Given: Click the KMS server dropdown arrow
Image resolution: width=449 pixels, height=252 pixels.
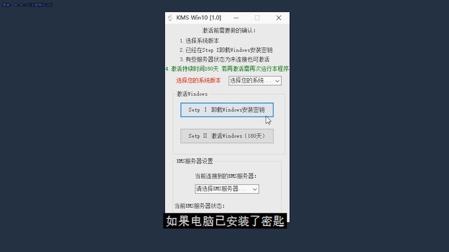Looking at the screenshot, I should coord(255,189).
